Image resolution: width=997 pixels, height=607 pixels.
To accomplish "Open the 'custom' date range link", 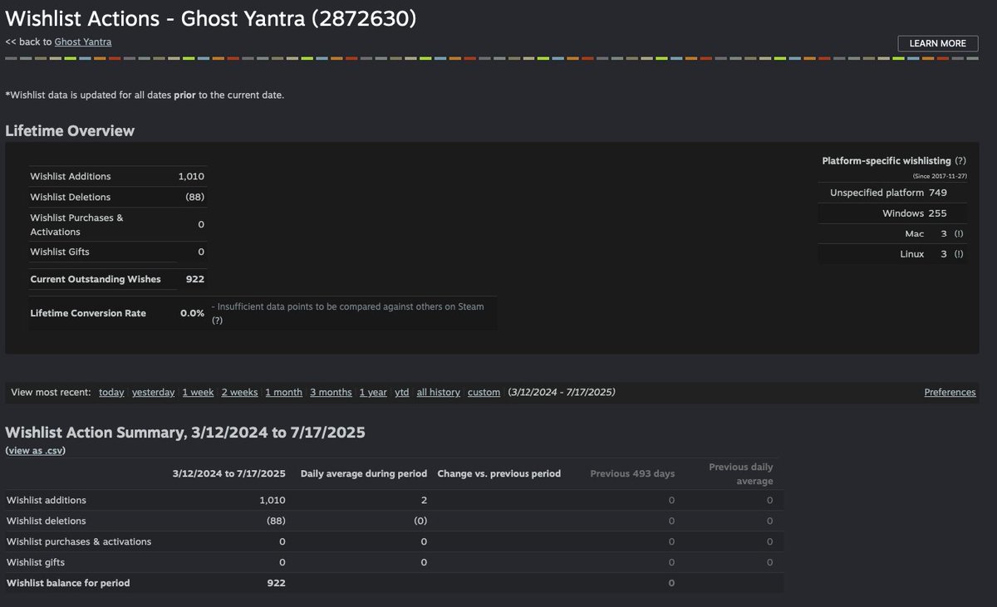I will (484, 392).
